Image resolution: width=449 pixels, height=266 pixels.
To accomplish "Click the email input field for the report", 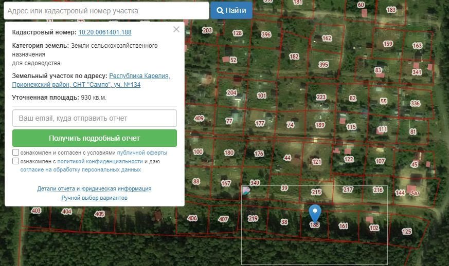I will [x=95, y=118].
